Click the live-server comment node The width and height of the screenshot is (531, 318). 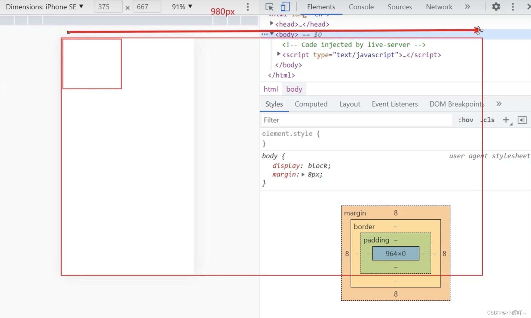coord(354,45)
